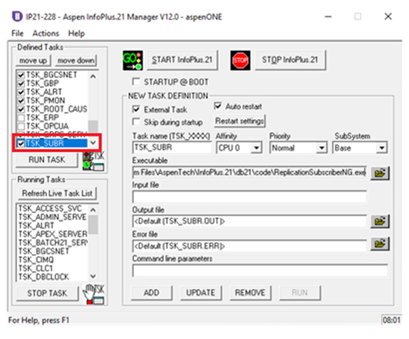Uncheck TSK_ALRT in Defined Tasks
This screenshot has width=409, height=339.
[x=21, y=92]
